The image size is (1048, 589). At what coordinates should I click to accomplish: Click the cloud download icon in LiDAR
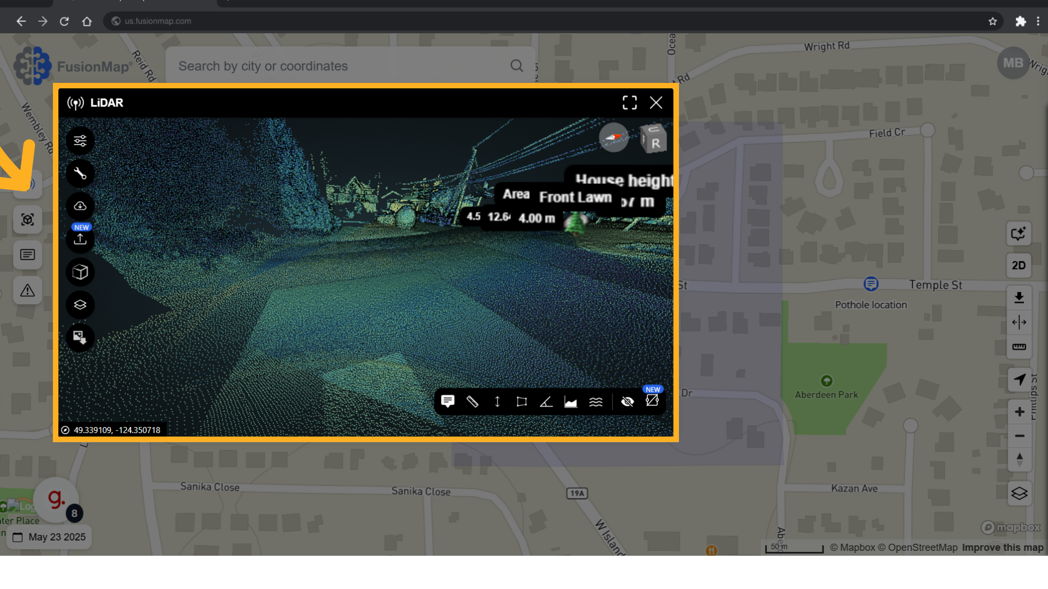click(80, 206)
